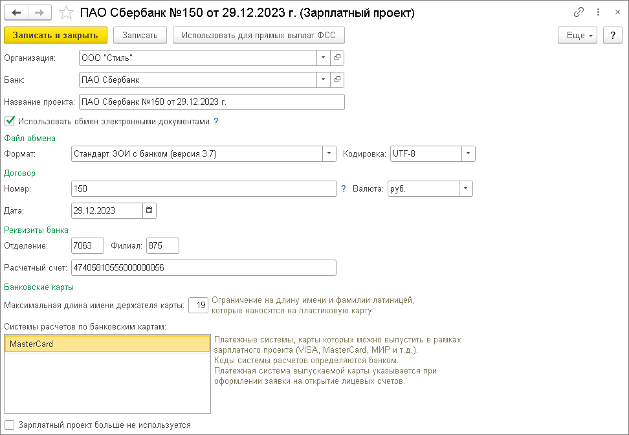Mark the salary project as no longer used
The image size is (629, 435).
tap(10, 425)
